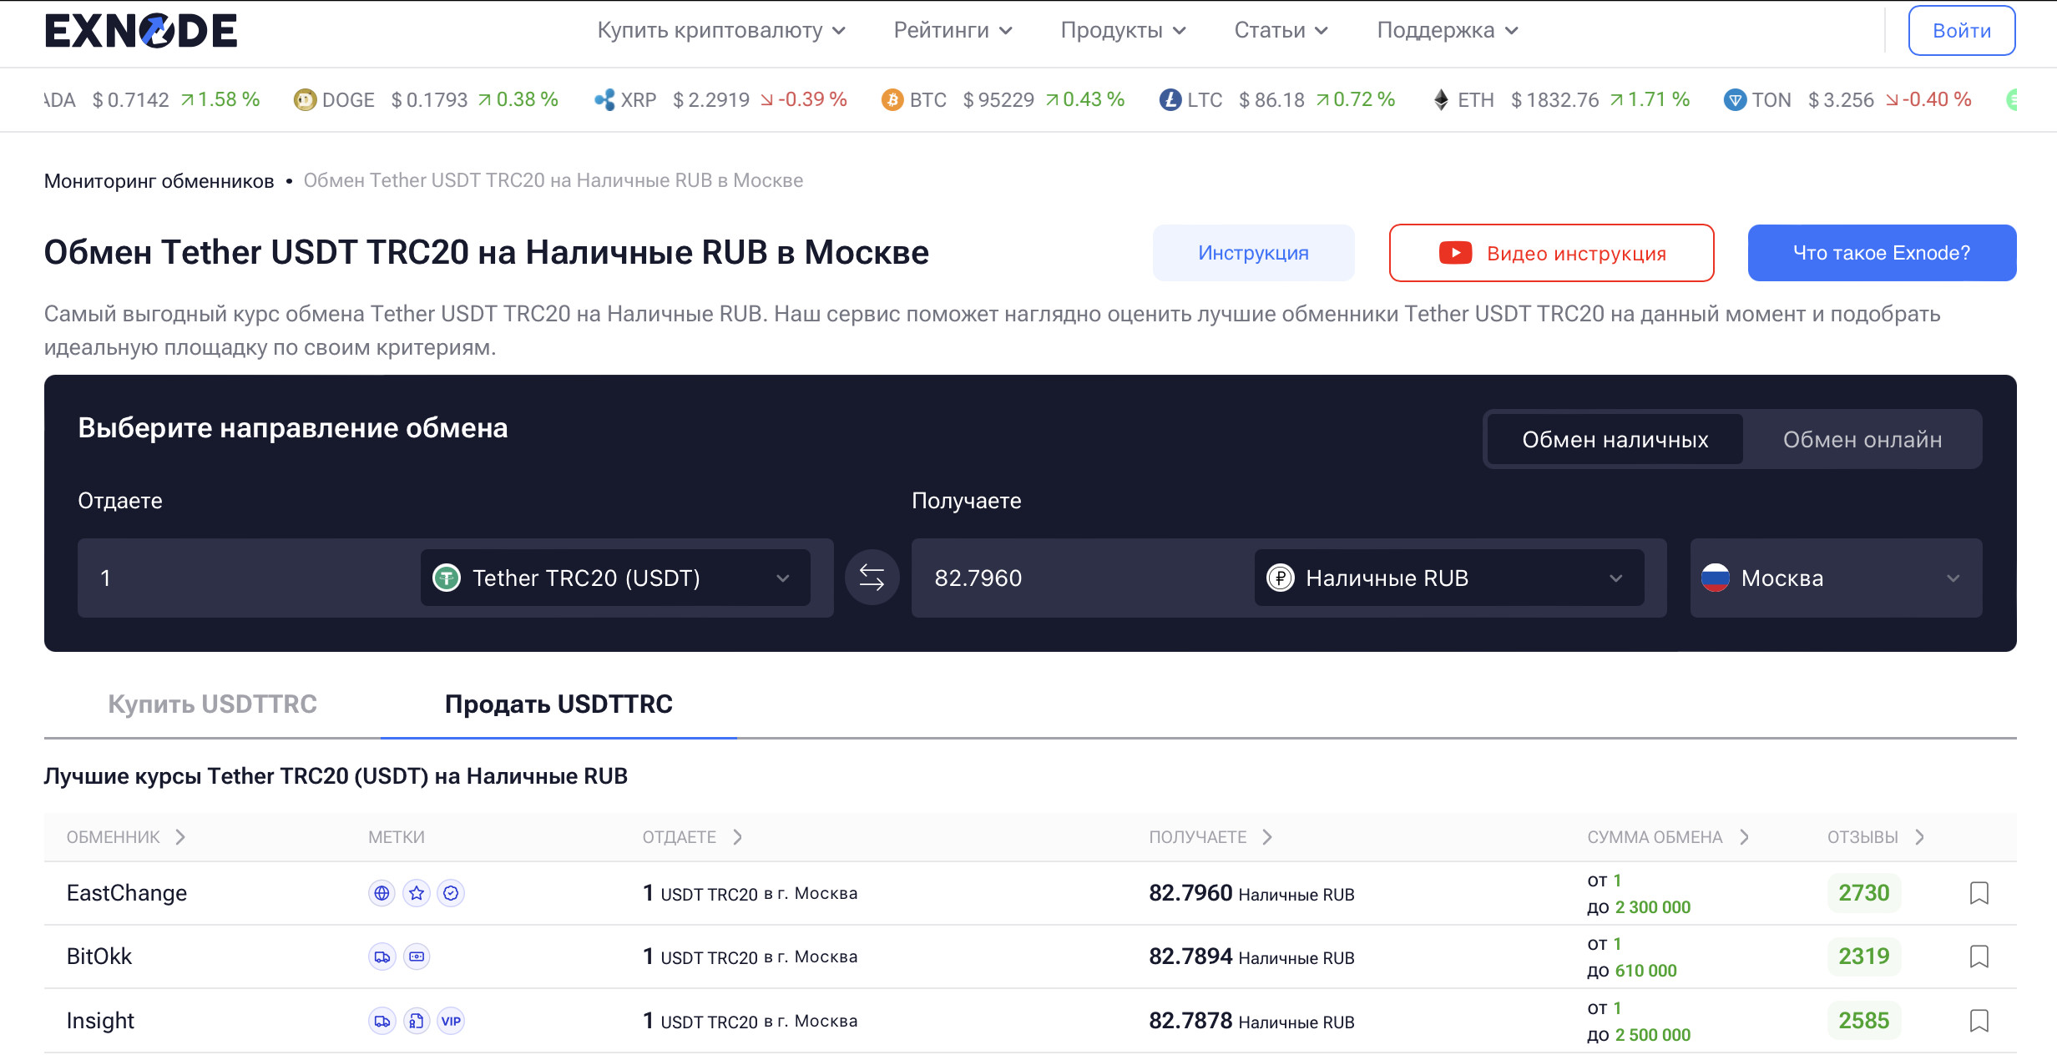Image resolution: width=2057 pixels, height=1055 pixels.
Task: Open the Видео инструкция button
Action: click(1551, 253)
